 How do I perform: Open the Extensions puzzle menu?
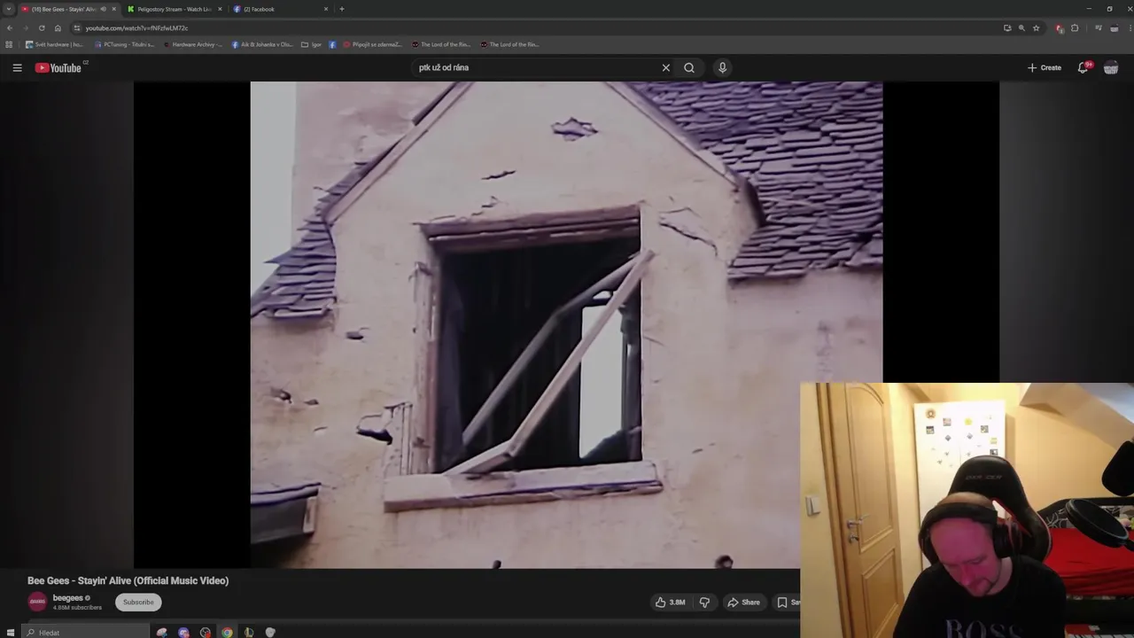(1075, 27)
